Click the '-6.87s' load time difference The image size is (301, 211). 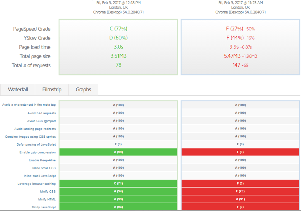click(x=246, y=47)
